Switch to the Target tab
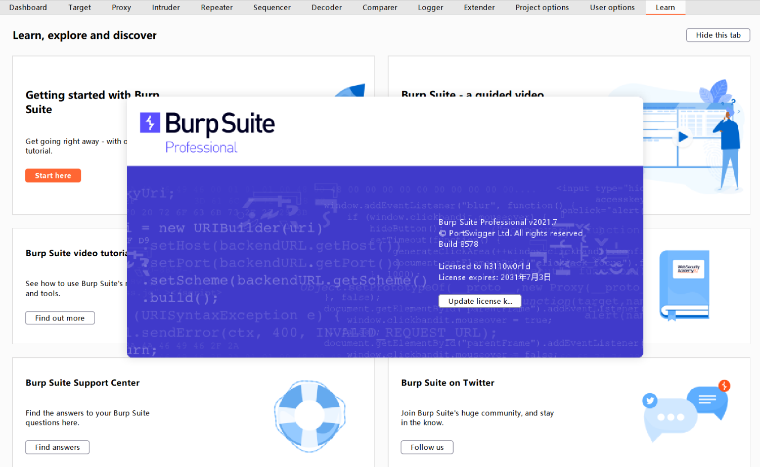Screen dimensions: 760x467 (x=80, y=8)
